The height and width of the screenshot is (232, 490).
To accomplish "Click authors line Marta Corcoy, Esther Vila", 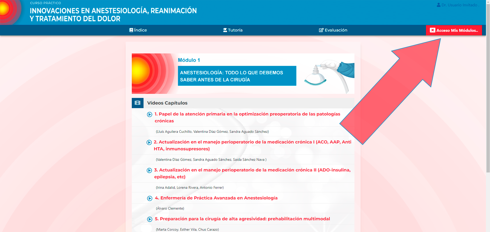I will [187, 229].
